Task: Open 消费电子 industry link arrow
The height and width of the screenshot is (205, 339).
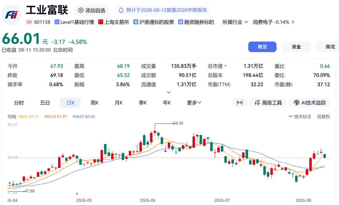Action: coord(293,22)
